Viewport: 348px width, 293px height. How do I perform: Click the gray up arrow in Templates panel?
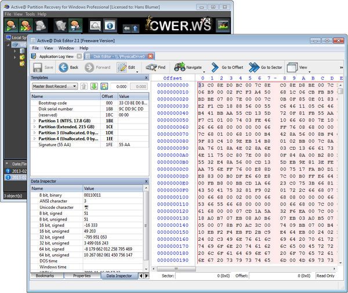point(84,86)
